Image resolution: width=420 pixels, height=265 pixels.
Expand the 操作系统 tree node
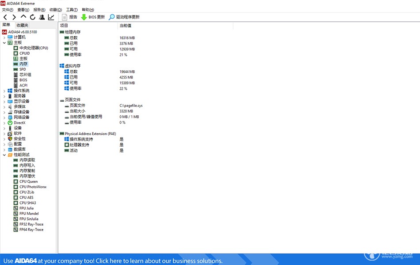pos(4,91)
